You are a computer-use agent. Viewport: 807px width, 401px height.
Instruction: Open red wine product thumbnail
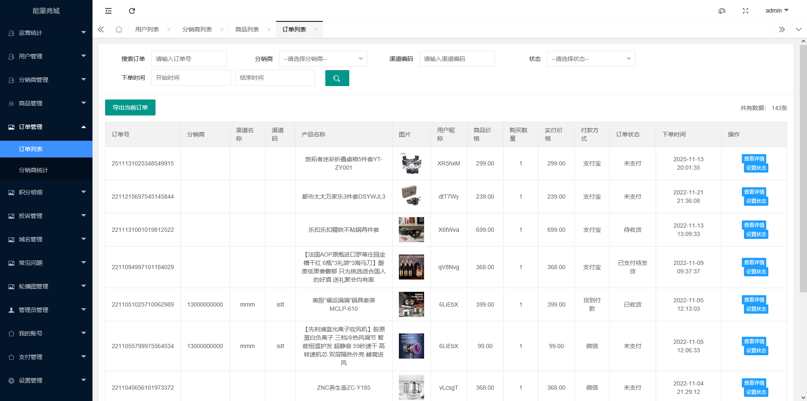pos(411,267)
